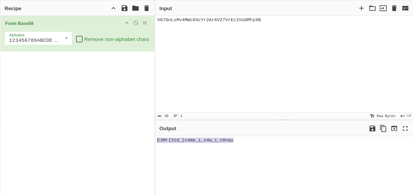Save output to file
The width and height of the screenshot is (413, 195).
point(372,129)
